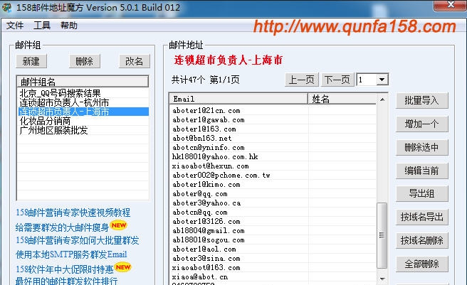This screenshot has width=467, height=285.
Task: Open the qunfa158.com website link
Action: [x=355, y=27]
